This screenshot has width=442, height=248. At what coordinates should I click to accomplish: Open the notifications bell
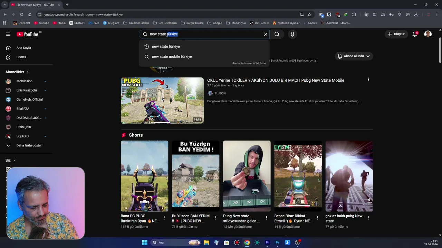click(x=415, y=34)
